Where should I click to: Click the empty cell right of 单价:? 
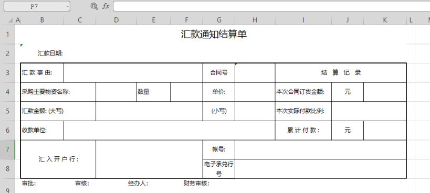click(x=255, y=92)
